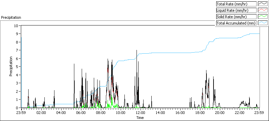Select the 6 value on the Y axis
This screenshot has height=121, width=269.
pyautogui.click(x=17, y=58)
